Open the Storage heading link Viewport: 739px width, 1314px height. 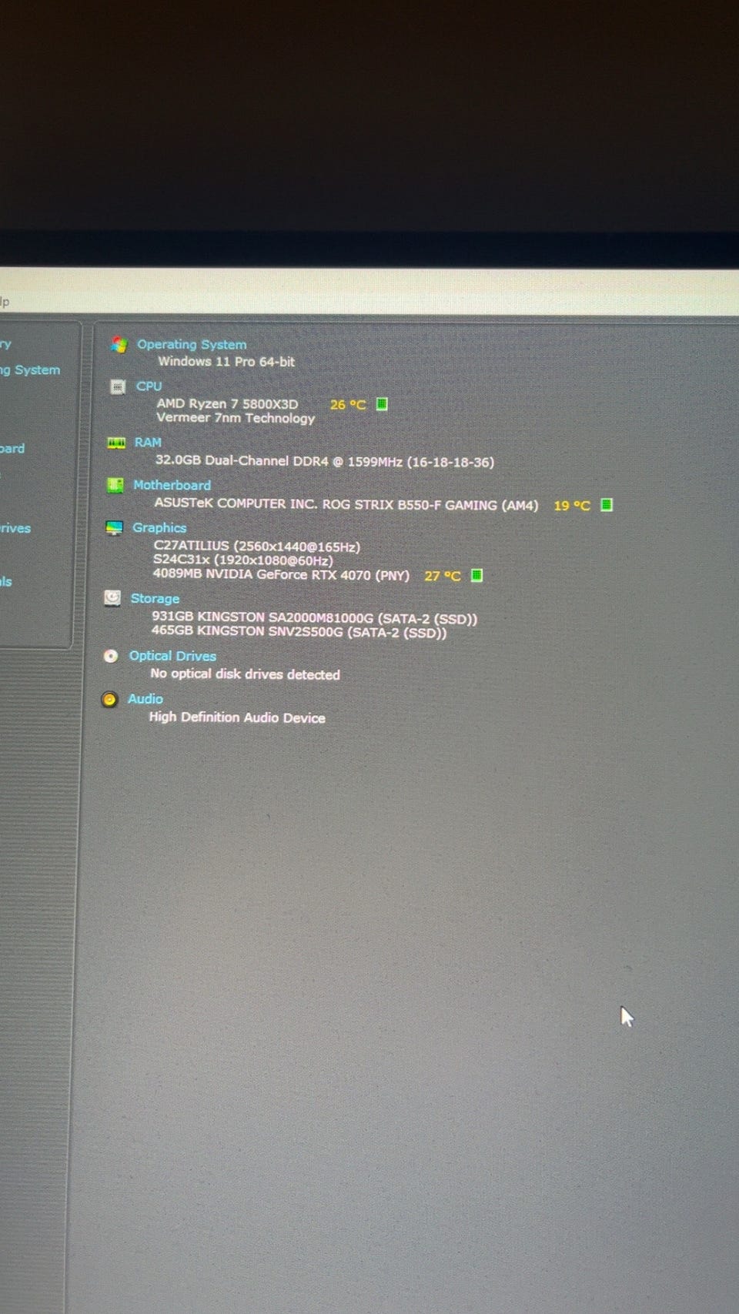click(x=155, y=598)
